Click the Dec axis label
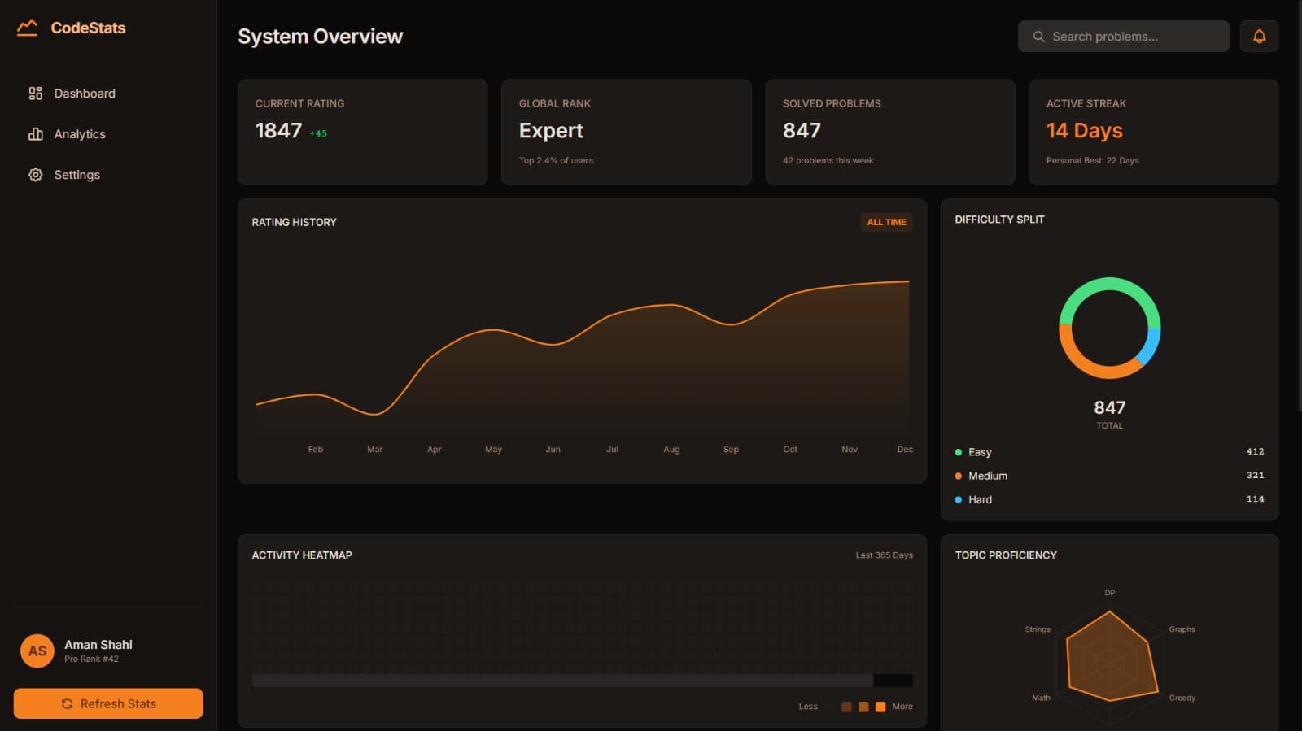The width and height of the screenshot is (1302, 731). pos(905,450)
